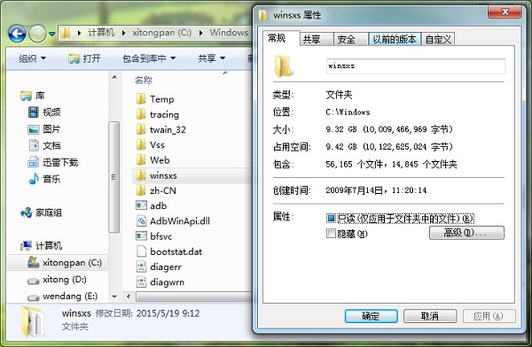Select the Vss folder icon

tap(141, 144)
